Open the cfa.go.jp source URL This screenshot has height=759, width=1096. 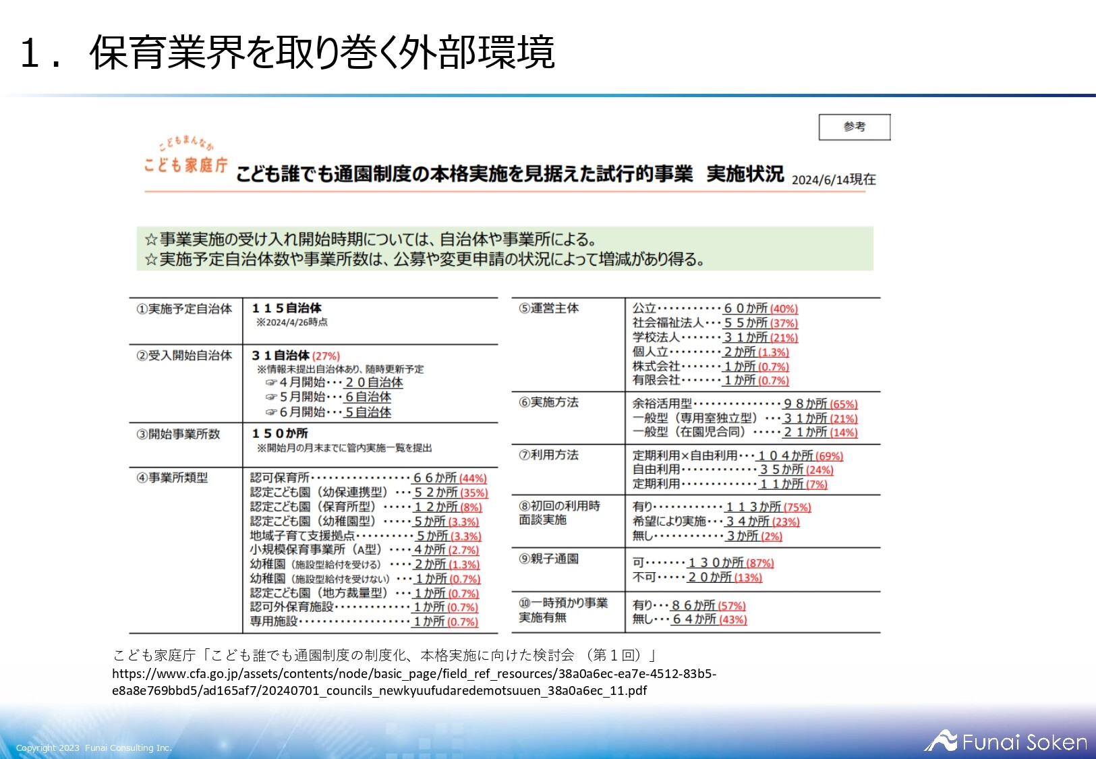click(x=414, y=682)
